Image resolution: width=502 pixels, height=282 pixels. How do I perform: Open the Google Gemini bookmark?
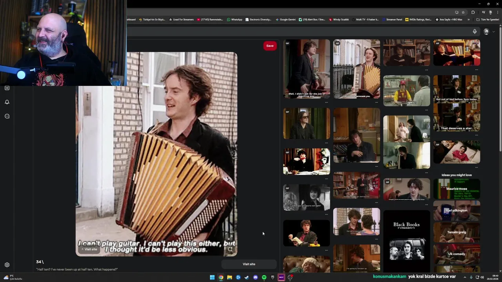286,19
